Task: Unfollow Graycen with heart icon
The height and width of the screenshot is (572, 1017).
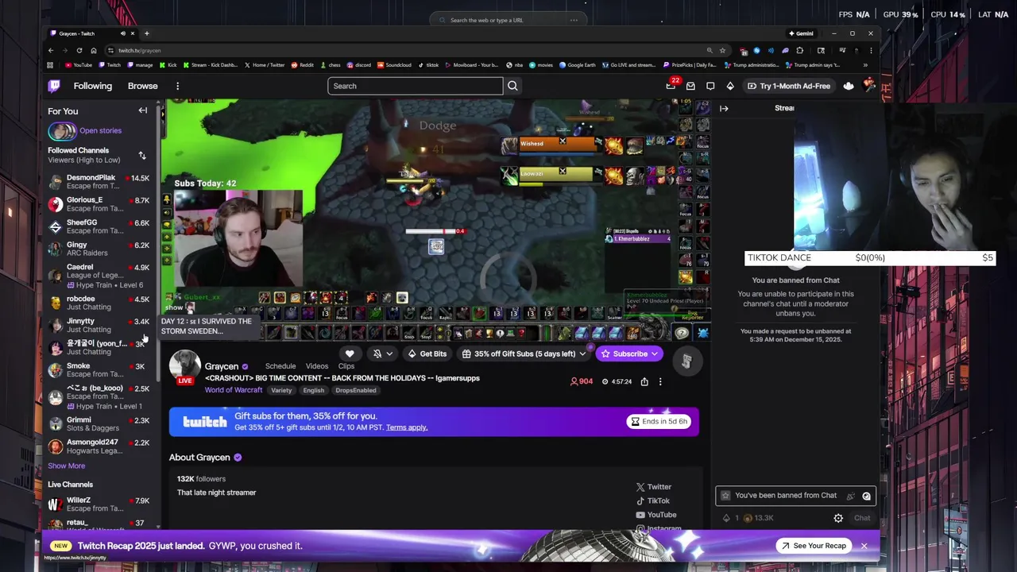Action: coord(350,354)
